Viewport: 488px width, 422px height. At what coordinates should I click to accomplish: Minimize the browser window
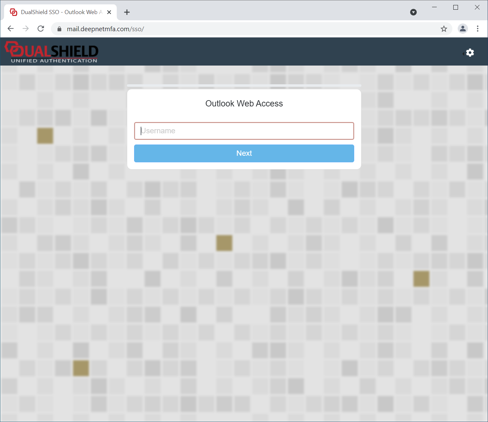point(434,7)
